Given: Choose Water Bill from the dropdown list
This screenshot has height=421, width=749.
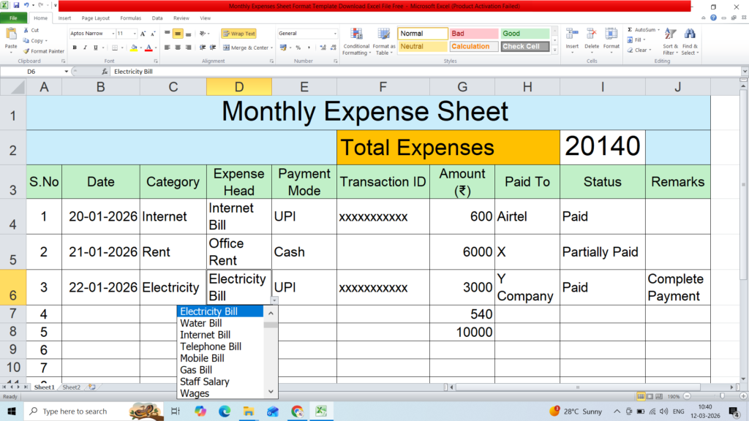Looking at the screenshot, I should point(200,323).
